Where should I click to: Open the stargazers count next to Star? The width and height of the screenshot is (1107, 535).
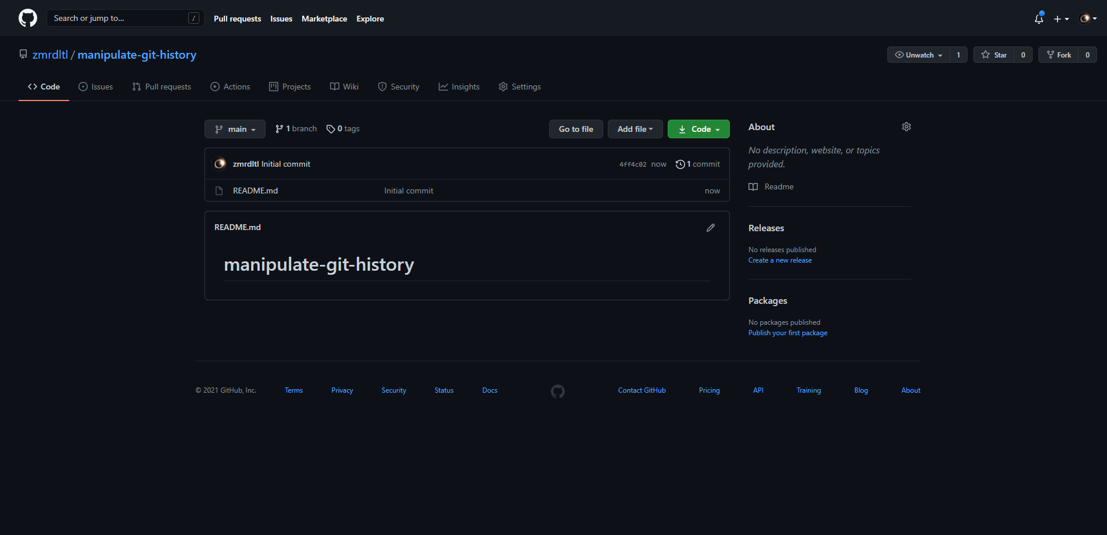(1023, 55)
